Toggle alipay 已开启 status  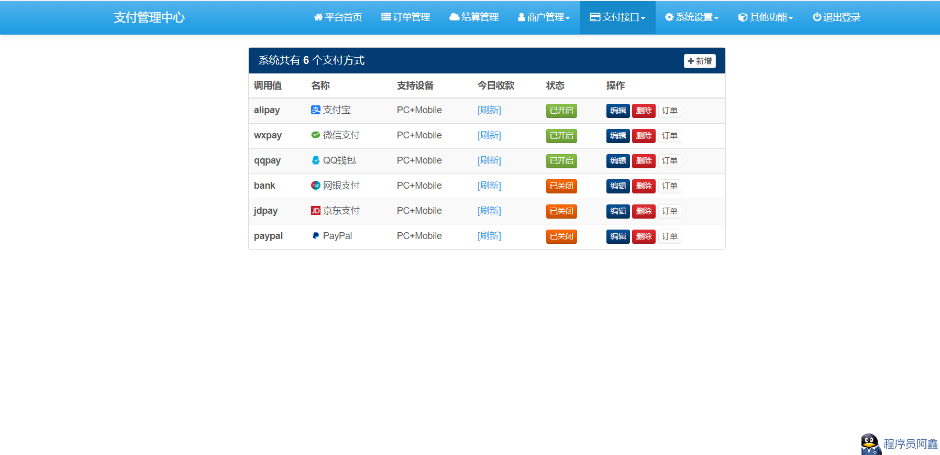[561, 111]
